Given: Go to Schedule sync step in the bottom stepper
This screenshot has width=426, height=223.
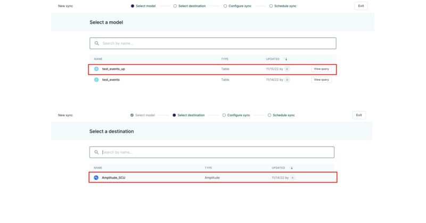Looking at the screenshot, I should click(283, 115).
